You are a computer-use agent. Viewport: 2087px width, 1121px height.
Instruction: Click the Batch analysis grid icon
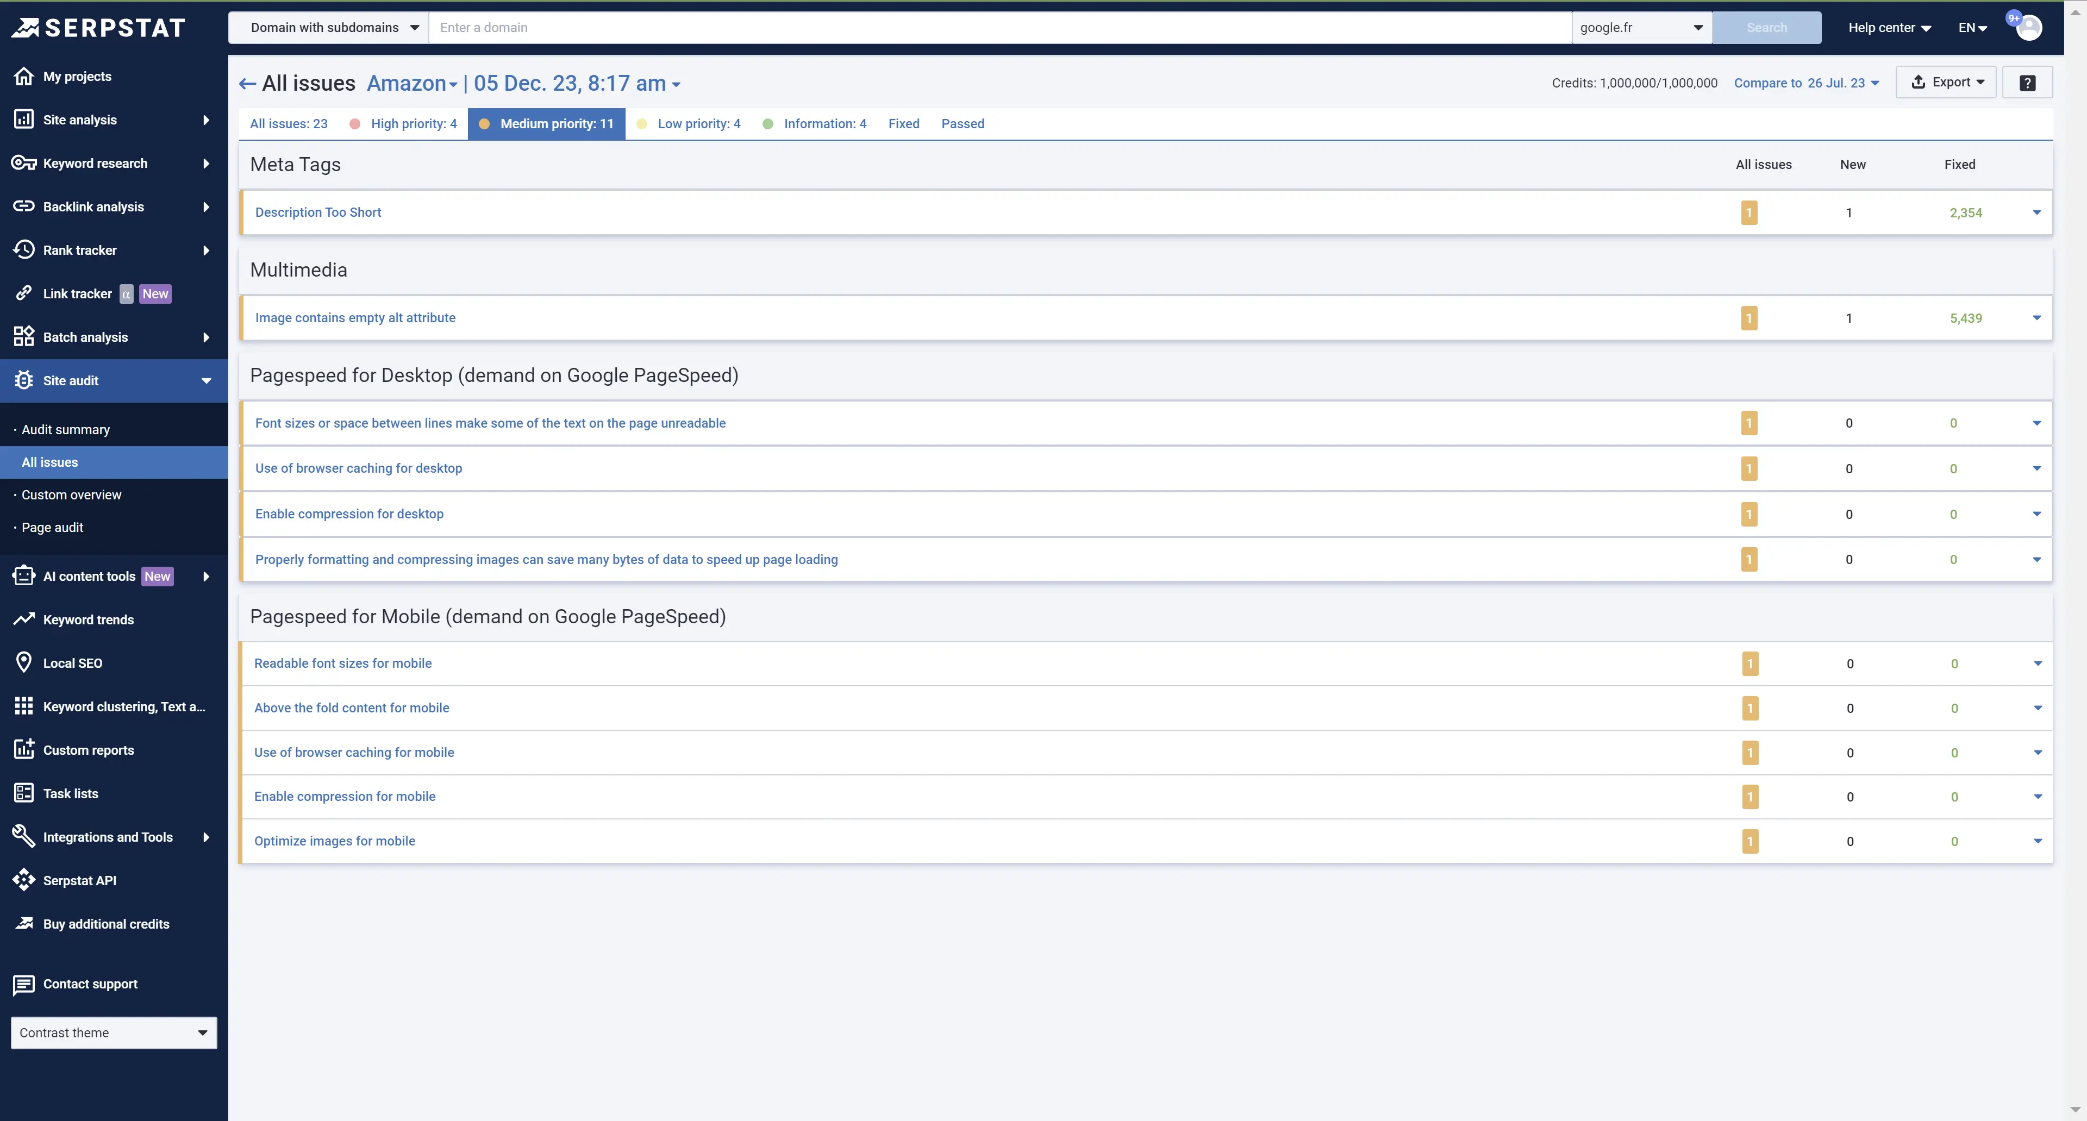[x=23, y=337]
